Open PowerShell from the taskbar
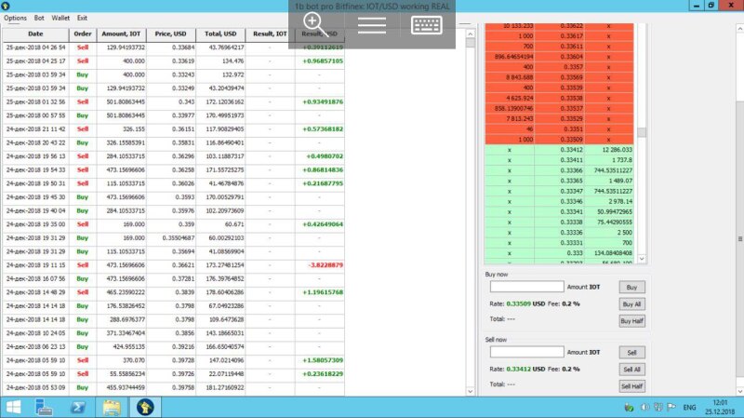This screenshot has height=418, width=744. (80, 407)
